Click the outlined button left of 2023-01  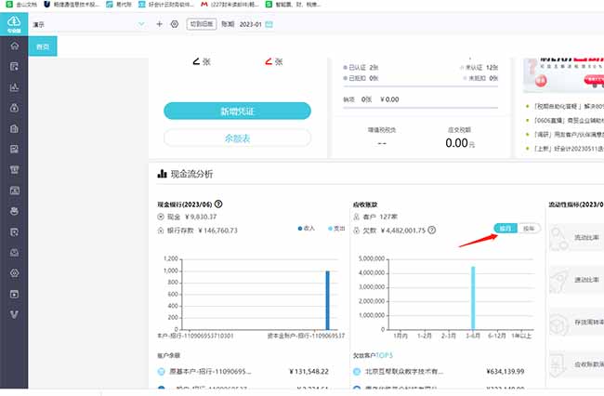coord(202,24)
